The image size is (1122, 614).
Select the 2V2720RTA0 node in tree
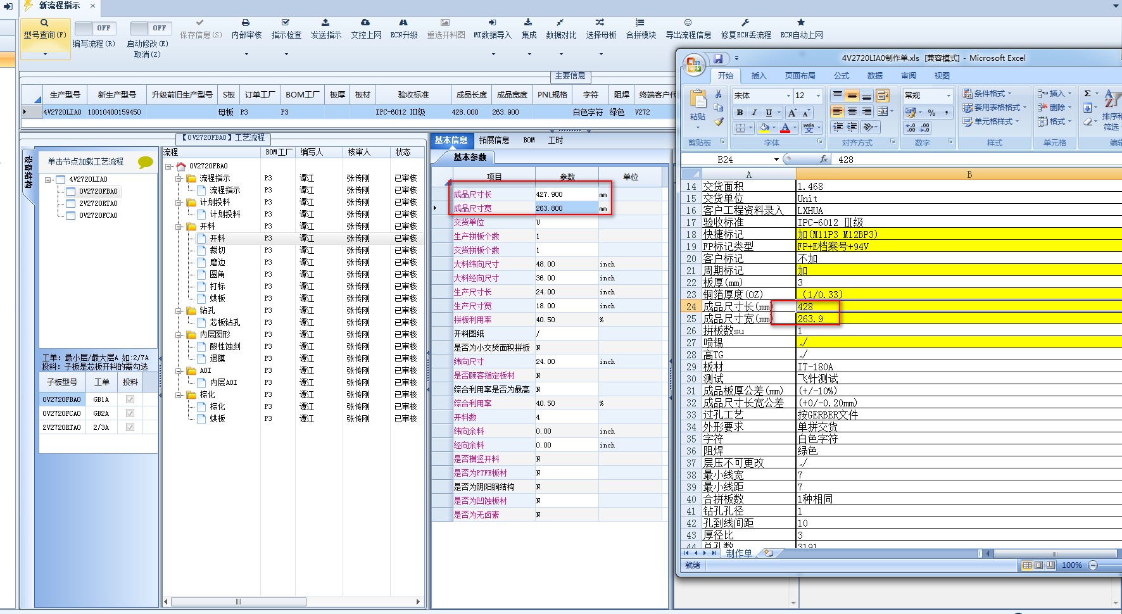[x=98, y=203]
